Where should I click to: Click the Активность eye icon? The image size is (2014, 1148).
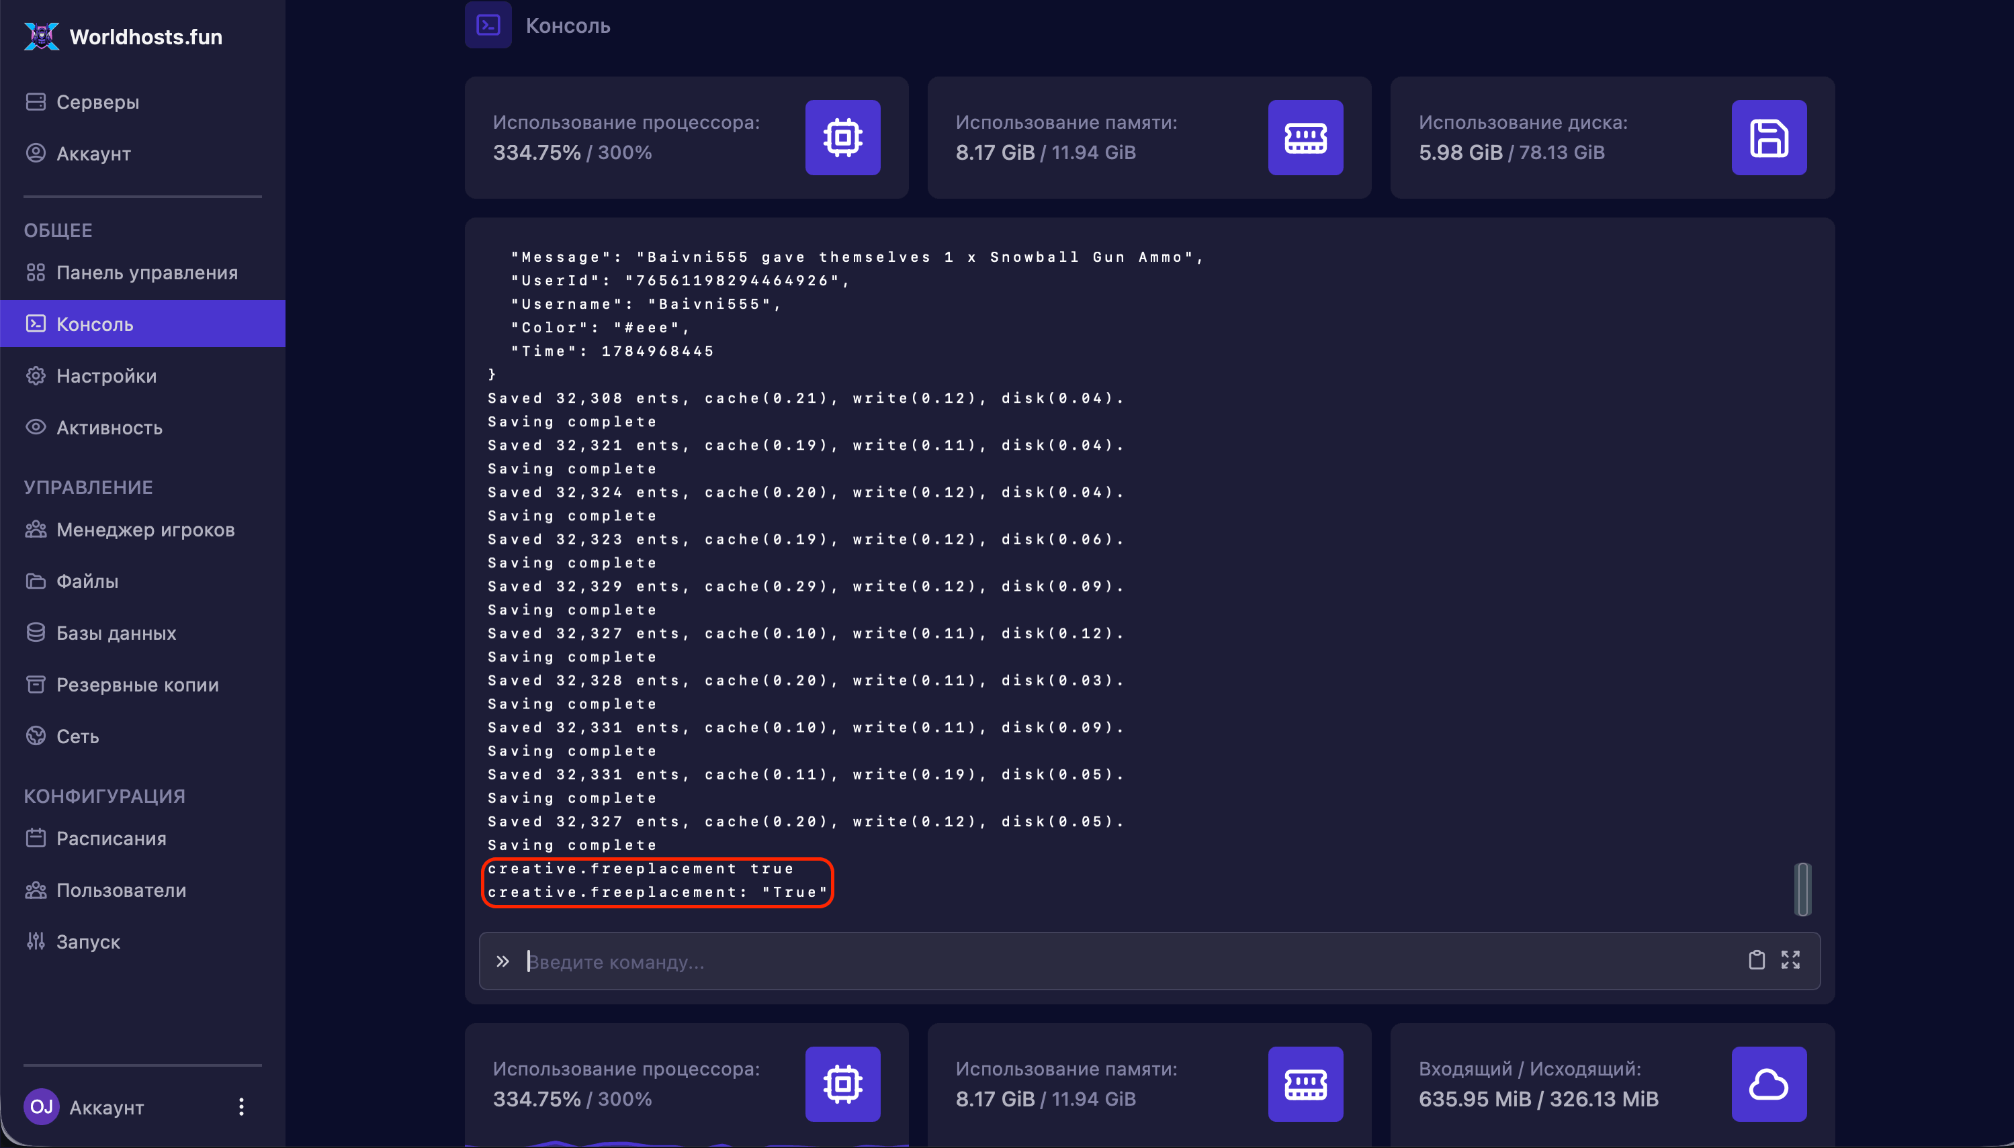36,426
